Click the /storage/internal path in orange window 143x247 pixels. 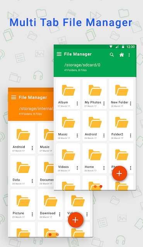(36, 108)
